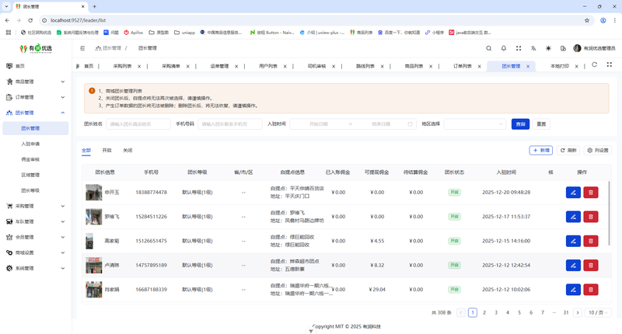Toggle the light/dark theme sun icon
622x334 pixels.
point(548,48)
